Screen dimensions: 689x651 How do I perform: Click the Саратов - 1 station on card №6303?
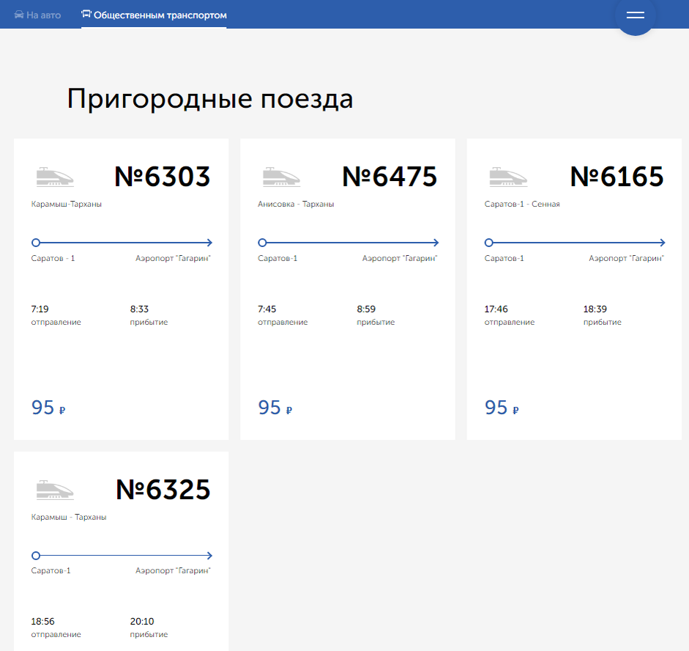pos(53,258)
